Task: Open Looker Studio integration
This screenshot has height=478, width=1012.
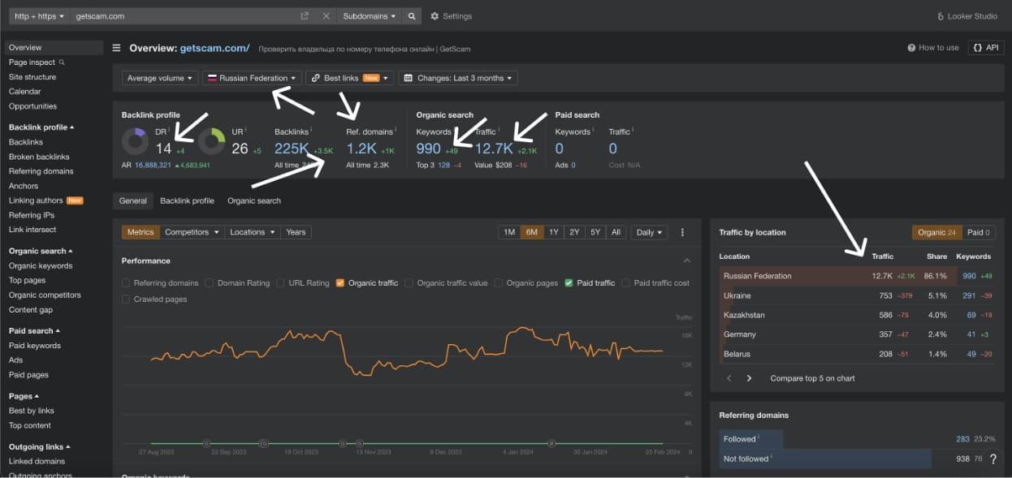Action: click(968, 16)
